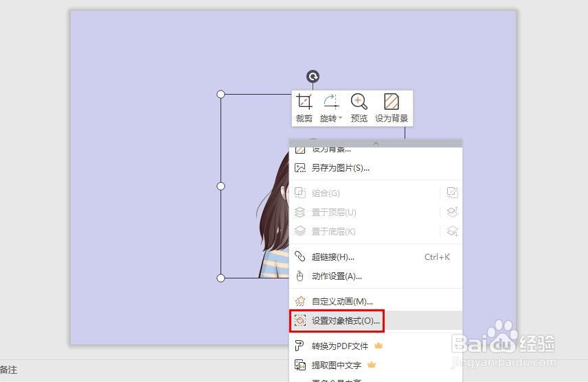The image size is (588, 382).
Task: Choose 置于底层(K) menu entry
Action: 365,231
